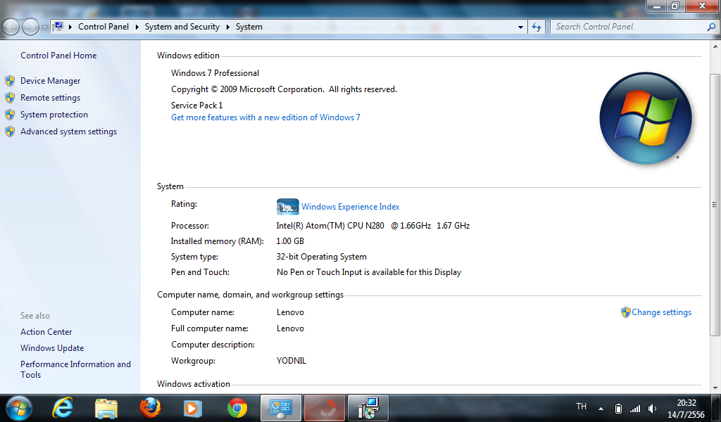Show hidden tray icons arrow
The image size is (721, 422).
[x=601, y=408]
